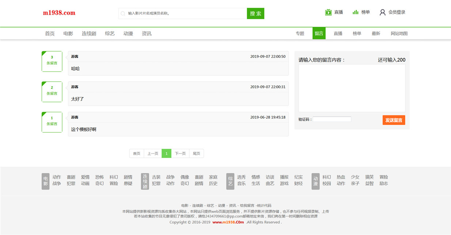This screenshot has width=451, height=235.
Task: Click the message text 太好了
Action: coord(77,99)
